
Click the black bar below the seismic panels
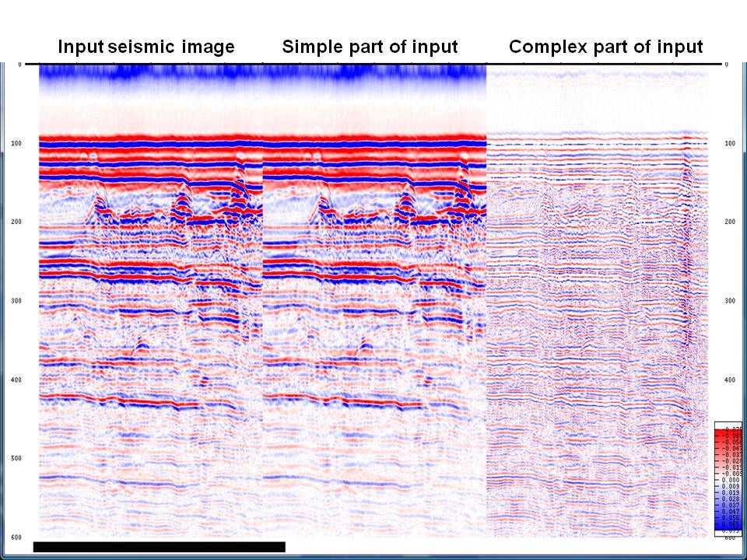tap(159, 547)
